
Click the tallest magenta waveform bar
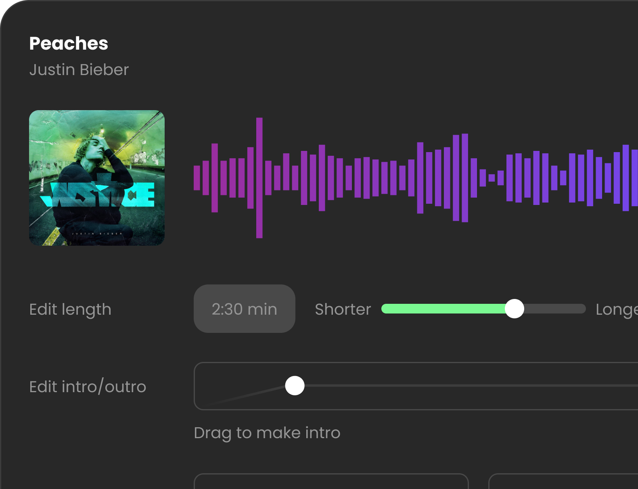tap(259, 178)
